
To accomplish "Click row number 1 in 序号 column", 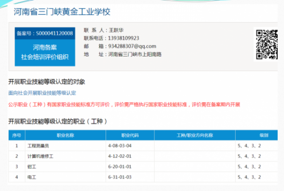I will 17,146.
